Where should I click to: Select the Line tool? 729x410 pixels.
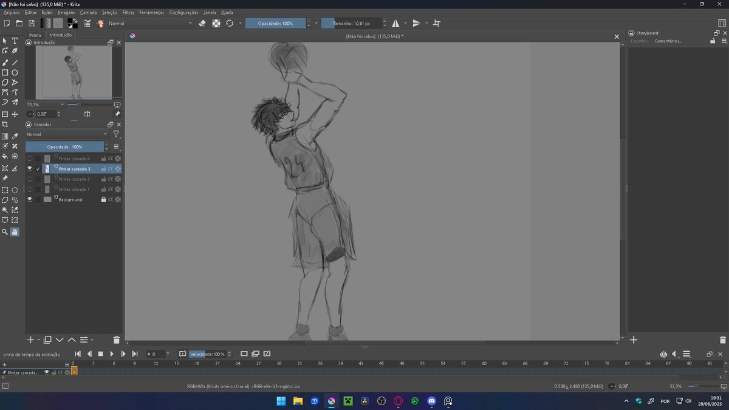(15, 63)
